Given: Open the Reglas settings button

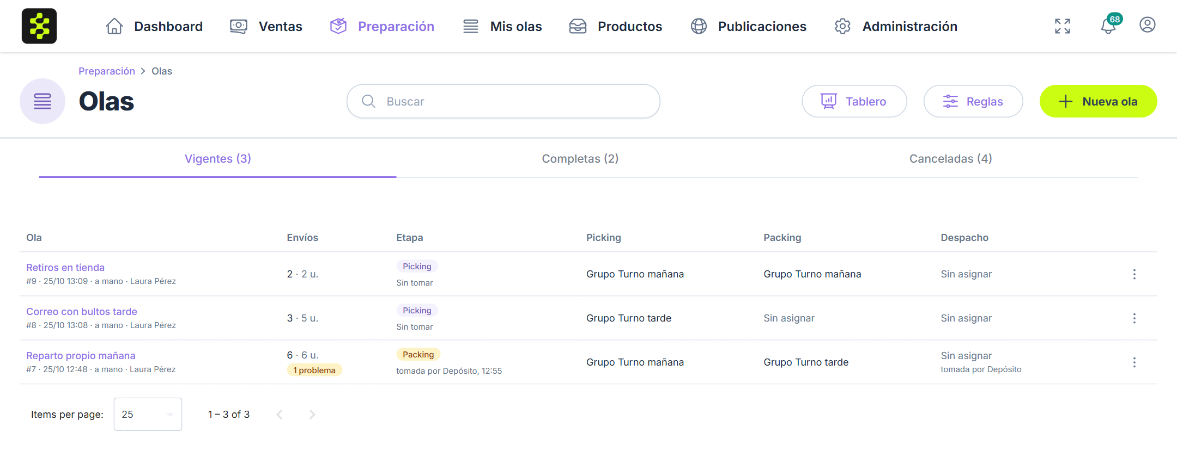Looking at the screenshot, I should (x=973, y=101).
